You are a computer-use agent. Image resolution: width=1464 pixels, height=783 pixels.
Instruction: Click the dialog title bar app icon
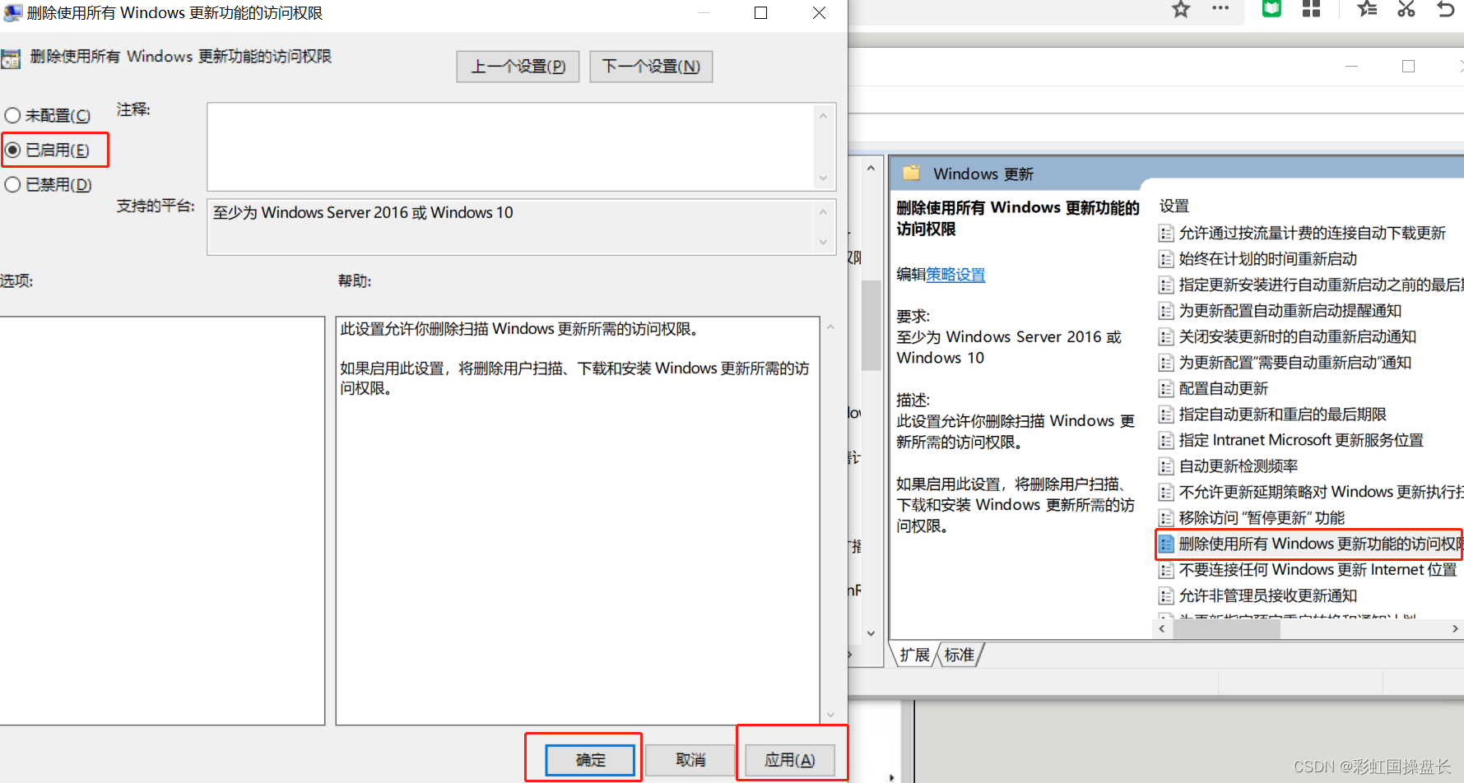pyautogui.click(x=12, y=12)
